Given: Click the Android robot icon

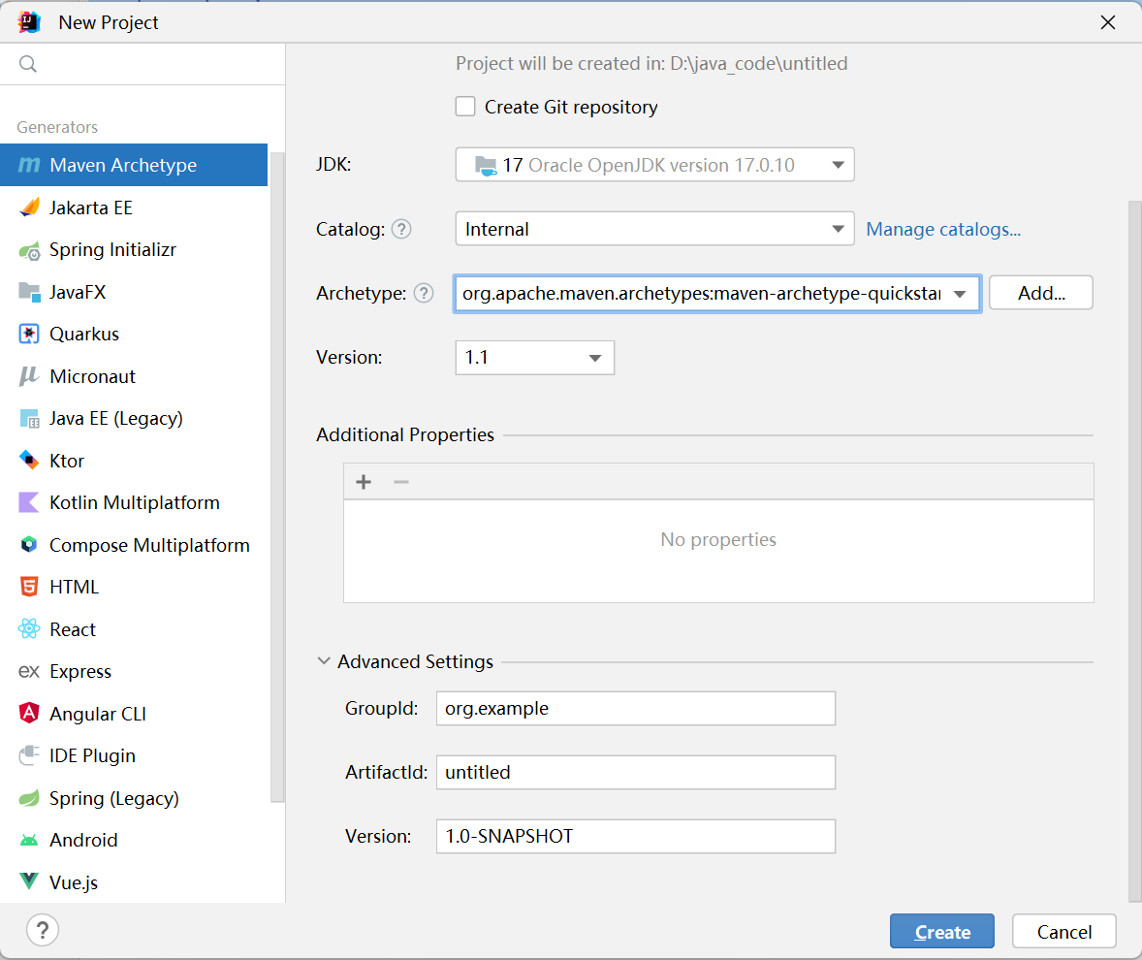Looking at the screenshot, I should [29, 841].
